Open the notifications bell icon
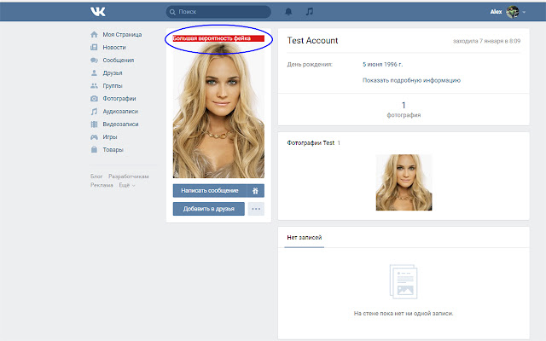The height and width of the screenshot is (341, 546). pyautogui.click(x=288, y=12)
